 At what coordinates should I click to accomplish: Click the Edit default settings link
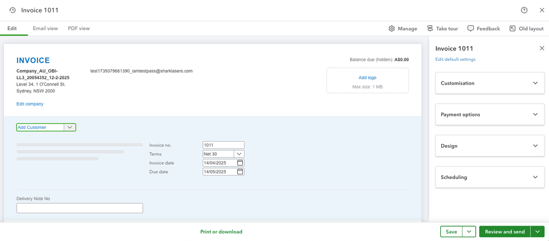pyautogui.click(x=455, y=59)
